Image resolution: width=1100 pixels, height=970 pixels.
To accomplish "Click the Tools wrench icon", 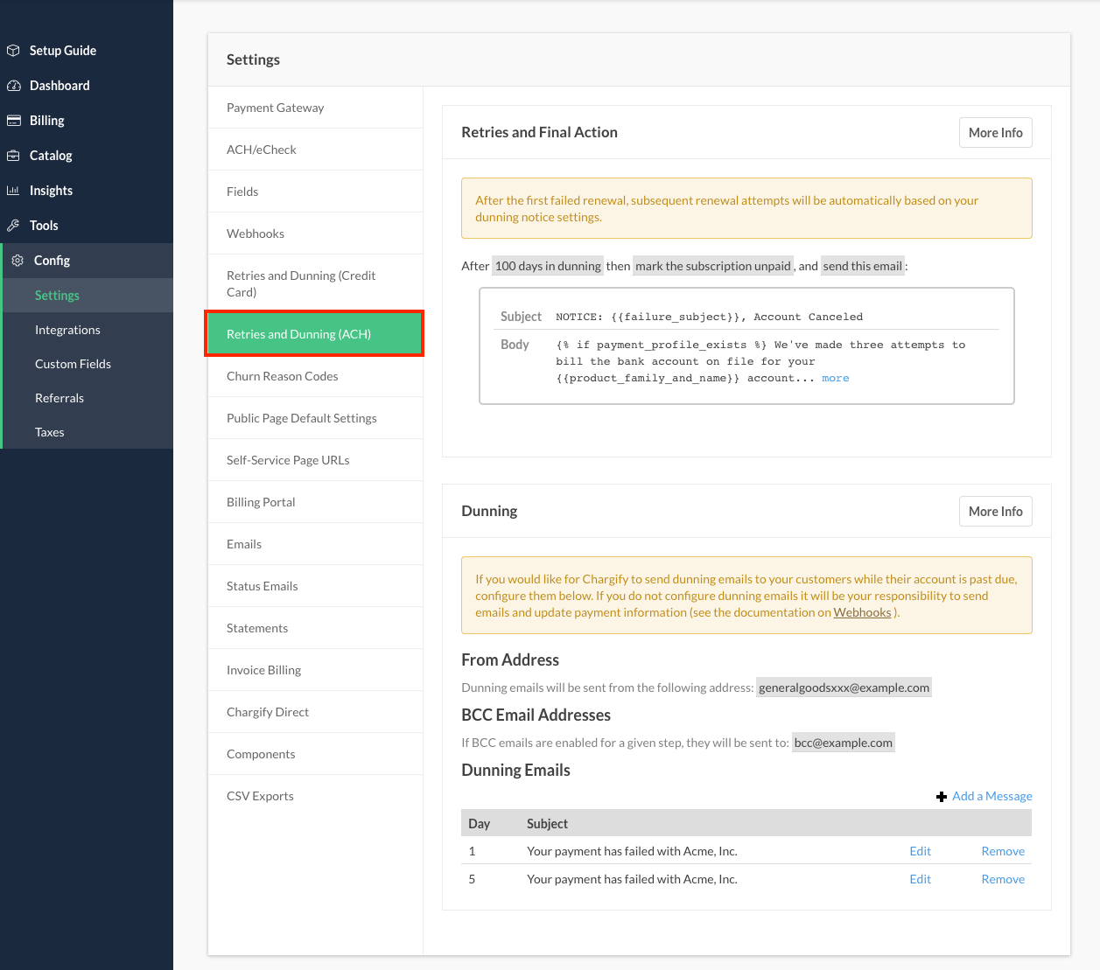I will 13,226.
